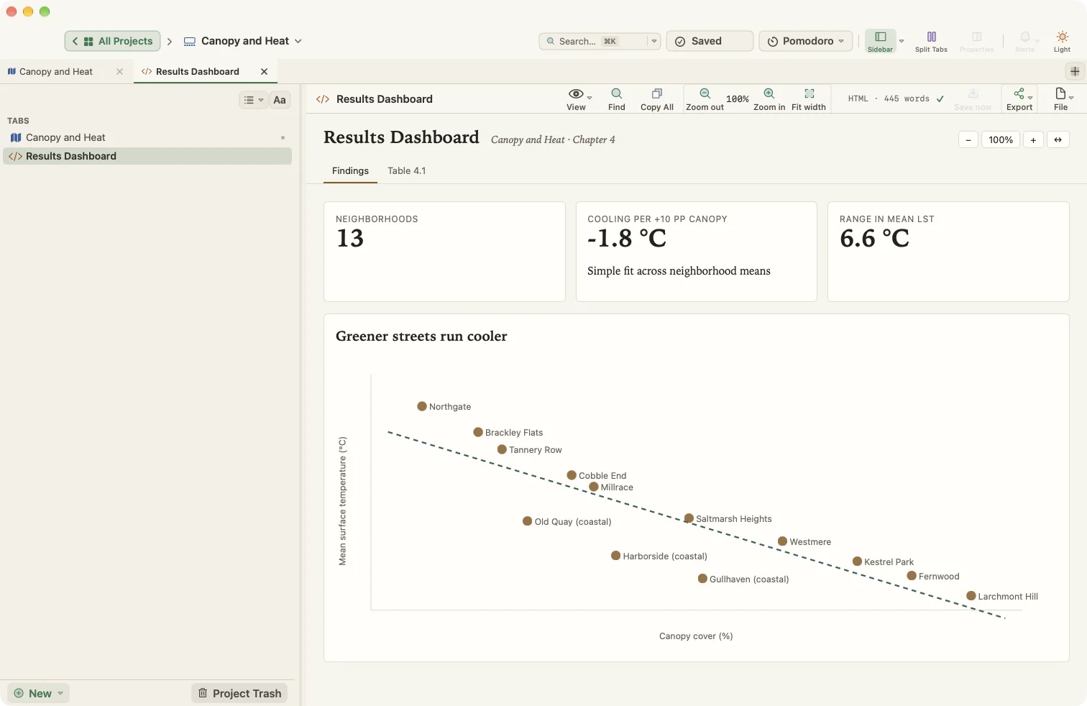The width and height of the screenshot is (1087, 706).
Task: Click the Neighborhoods 13 stat card
Action: (x=444, y=252)
